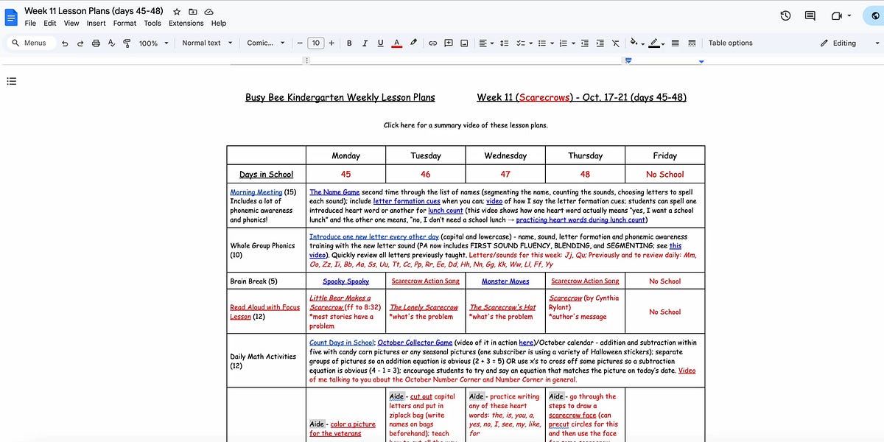Image resolution: width=884 pixels, height=442 pixels.
Task: Select the spelling and grammar check icon
Action: pyautogui.click(x=111, y=43)
